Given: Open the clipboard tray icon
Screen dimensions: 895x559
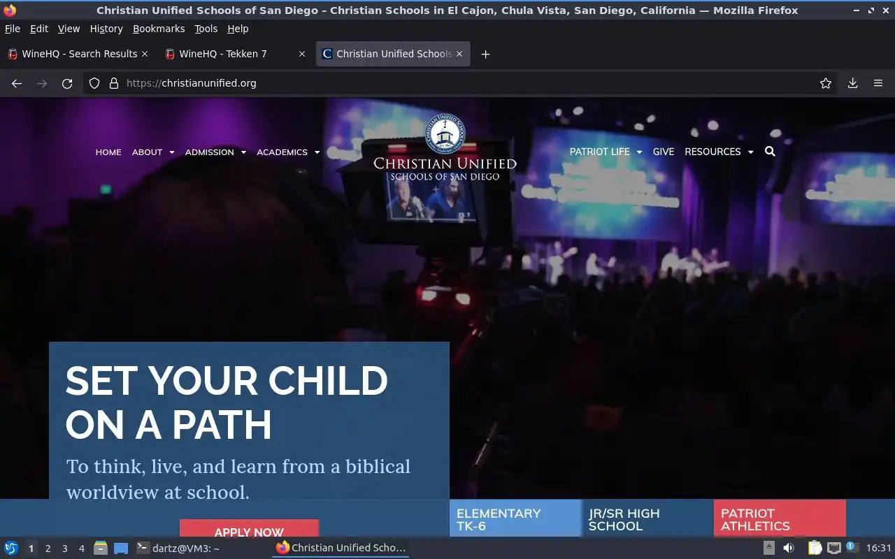Looking at the screenshot, I should (x=815, y=548).
